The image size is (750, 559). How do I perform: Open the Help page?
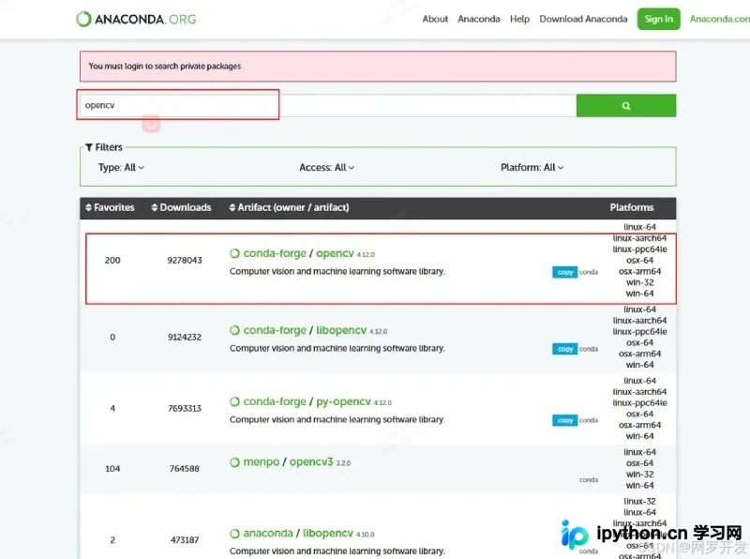(x=519, y=19)
